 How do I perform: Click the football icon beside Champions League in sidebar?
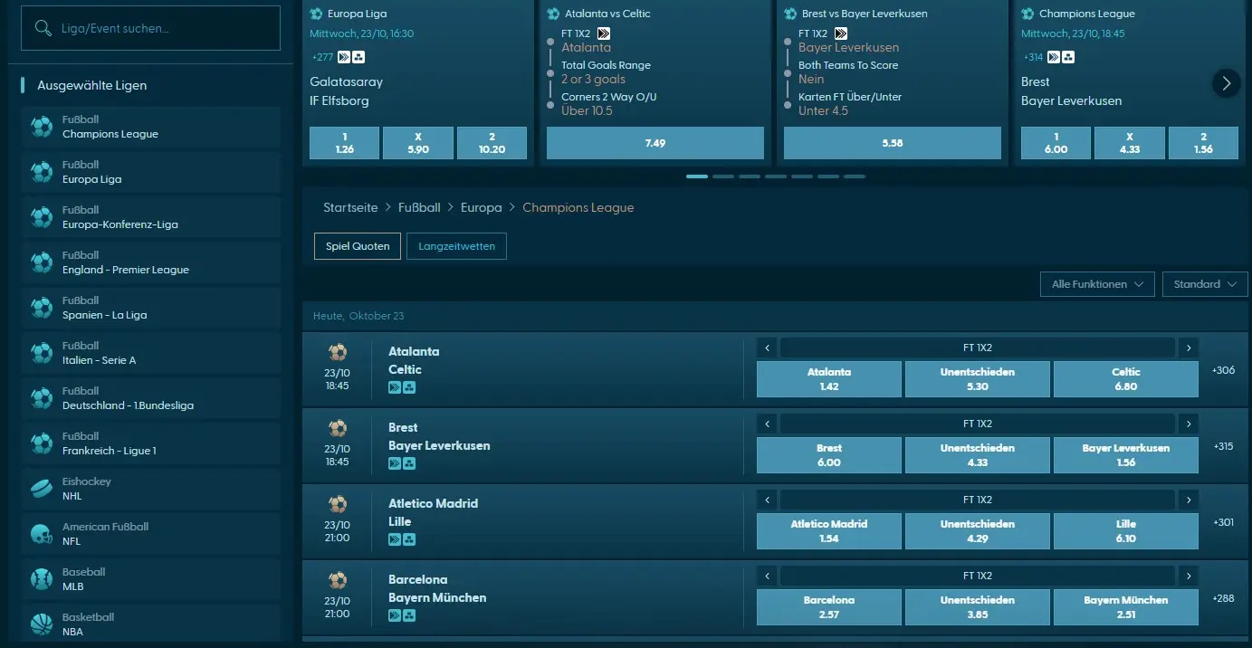pyautogui.click(x=42, y=127)
